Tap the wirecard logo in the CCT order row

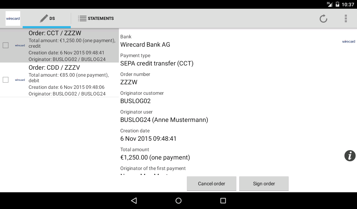[x=20, y=45]
